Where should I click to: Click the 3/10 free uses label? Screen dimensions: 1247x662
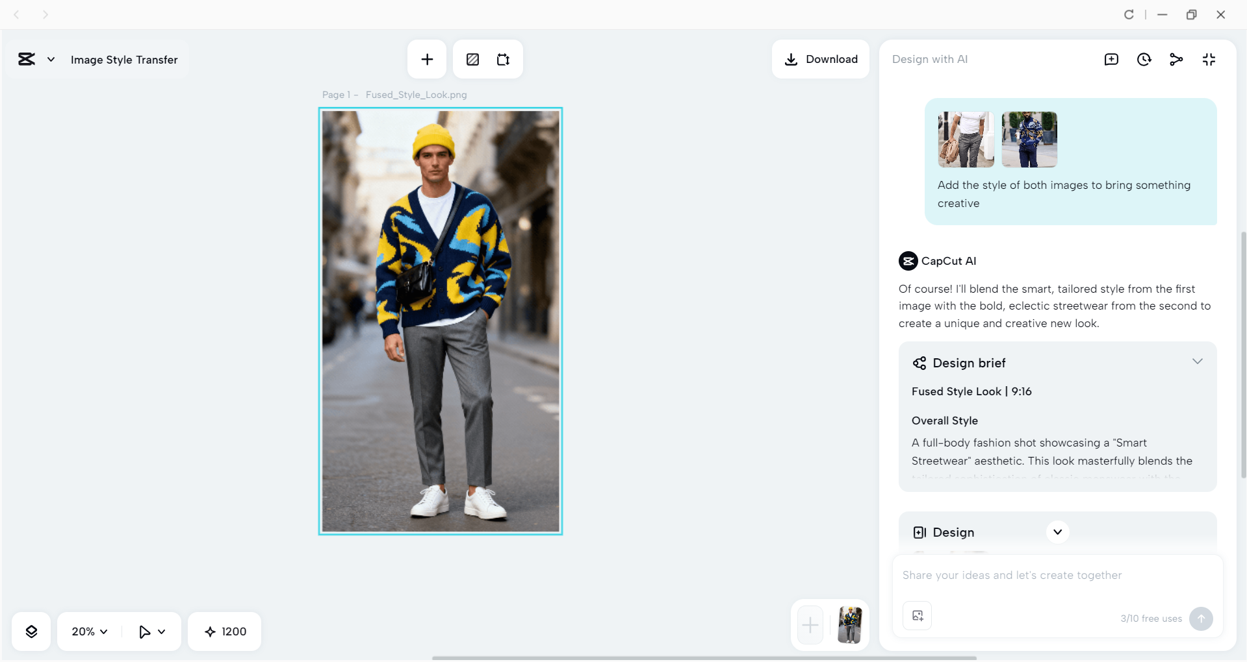coord(1151,619)
